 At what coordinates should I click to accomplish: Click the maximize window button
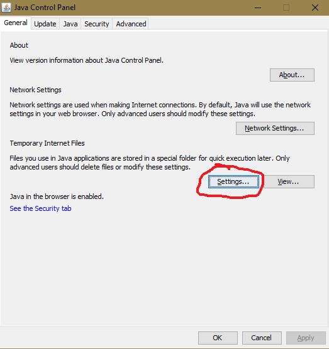point(286,8)
